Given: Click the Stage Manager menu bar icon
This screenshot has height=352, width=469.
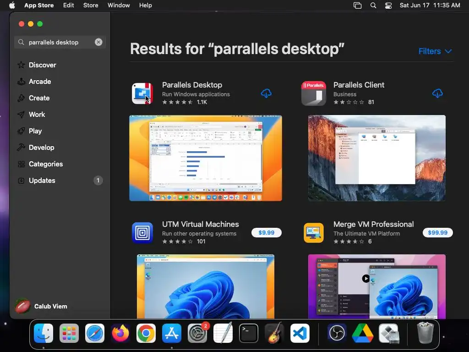Looking at the screenshot, I should [x=357, y=5].
